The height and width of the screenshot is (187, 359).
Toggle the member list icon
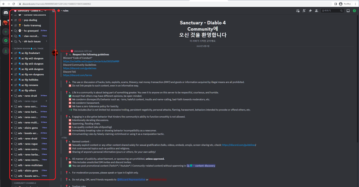316,11
